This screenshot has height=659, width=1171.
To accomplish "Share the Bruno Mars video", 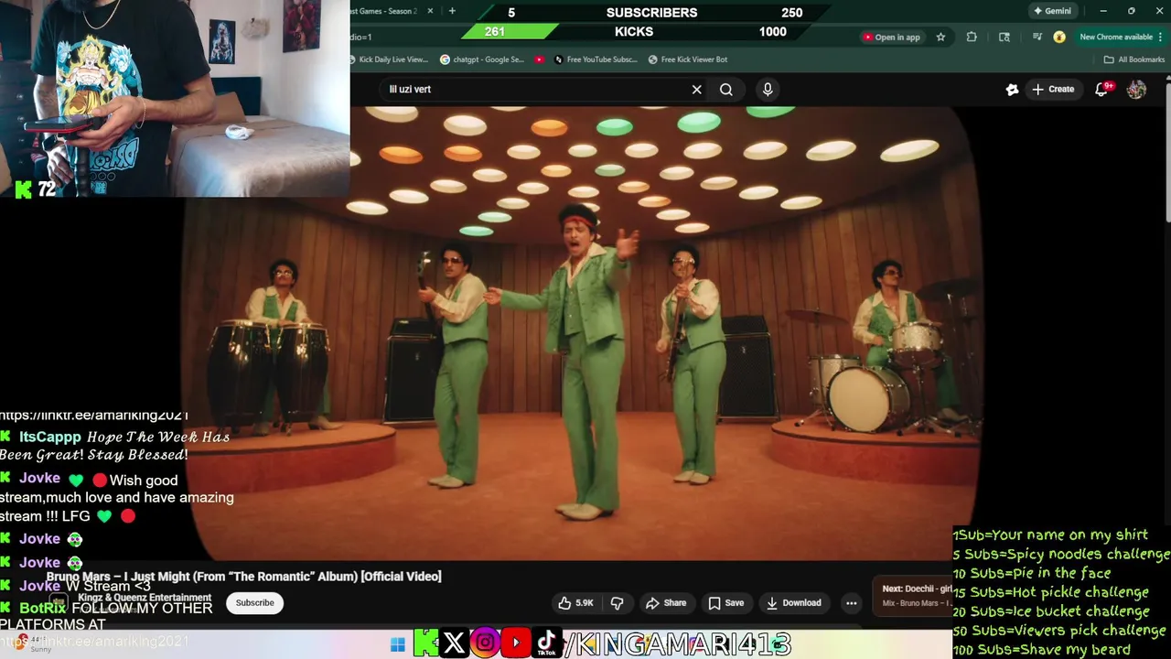I will (666, 603).
